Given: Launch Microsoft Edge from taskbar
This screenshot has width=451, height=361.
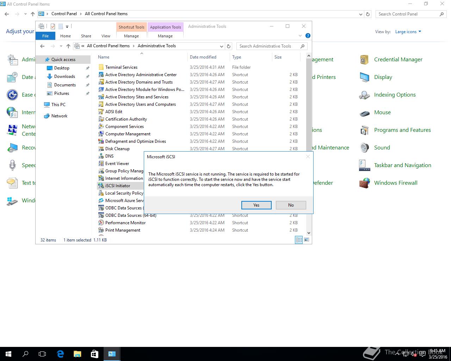Looking at the screenshot, I should tap(60, 354).
